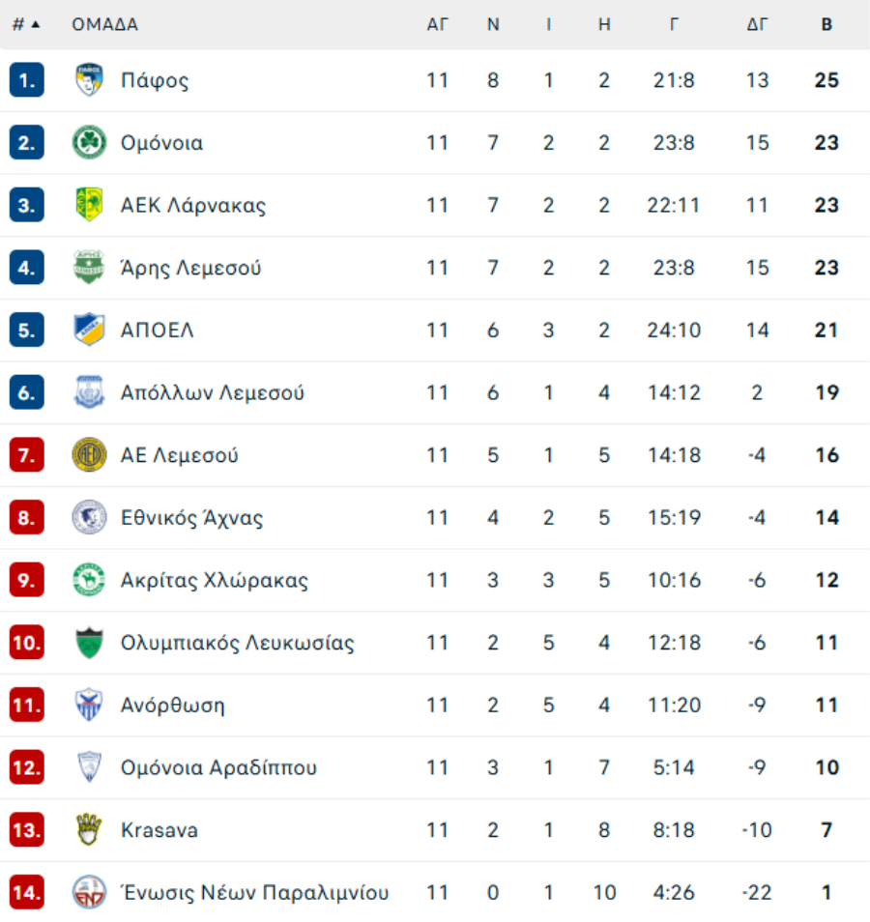Viewport: 870px width, 922px height.
Task: Click the ΑΕΚ Λάρνακας club badge
Action: pos(89,205)
